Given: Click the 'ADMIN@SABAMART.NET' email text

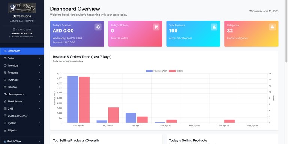Looking at the screenshot, I should 22,37.
